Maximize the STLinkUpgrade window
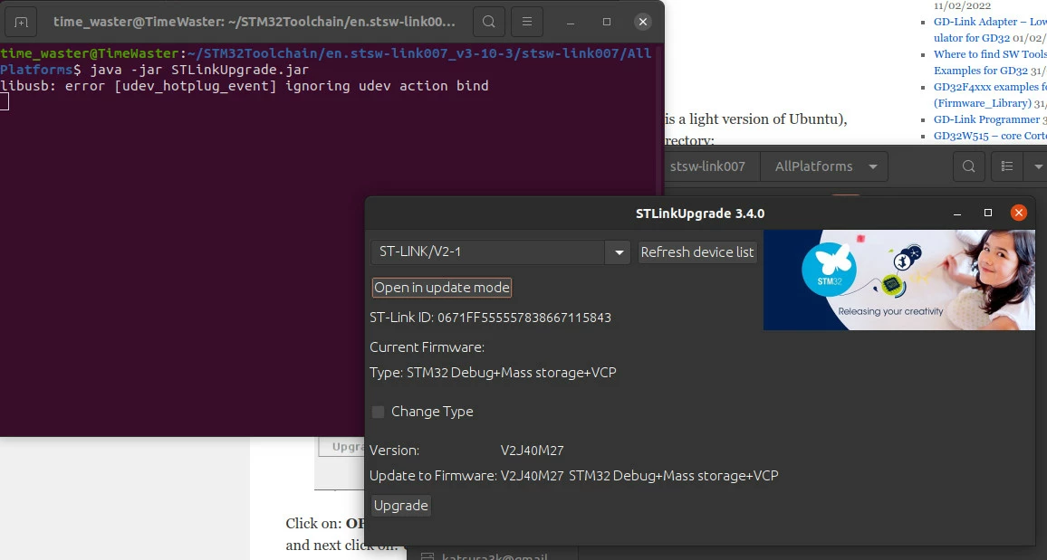The width and height of the screenshot is (1047, 560). (988, 213)
